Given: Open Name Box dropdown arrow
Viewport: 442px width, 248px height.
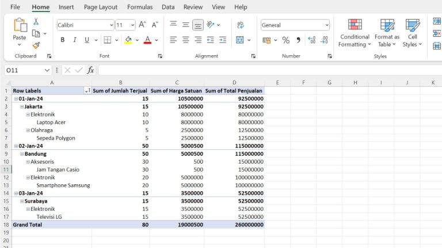Looking at the screenshot, I should click(x=47, y=70).
